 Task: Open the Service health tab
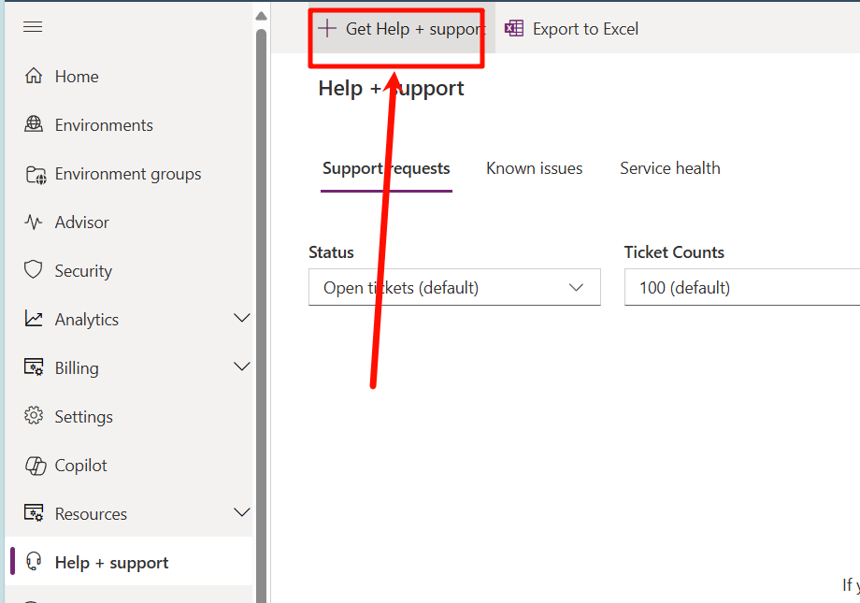[x=669, y=167]
